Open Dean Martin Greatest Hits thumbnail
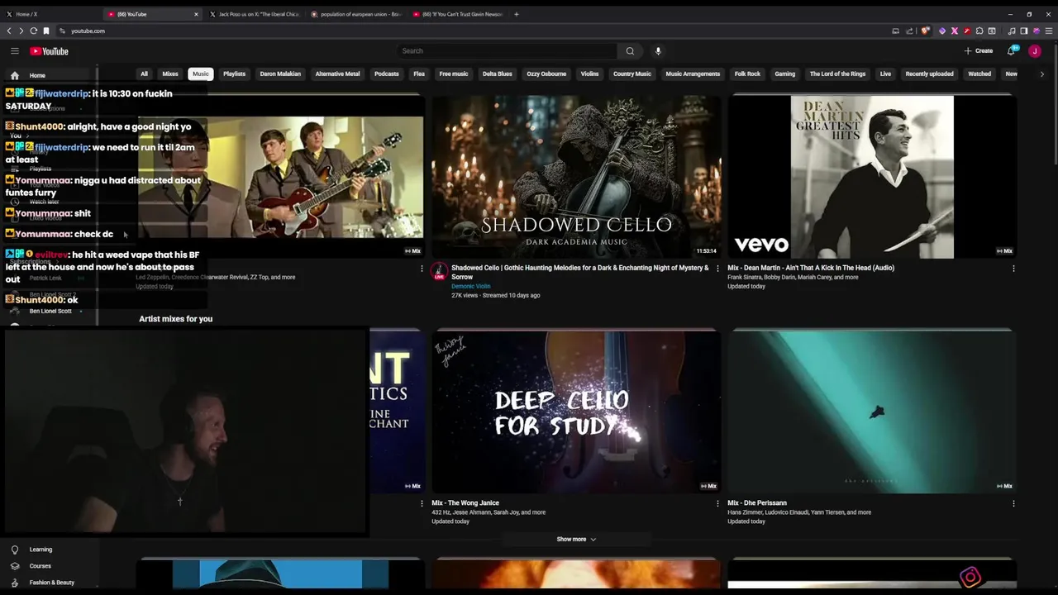This screenshot has width=1058, height=595. (x=872, y=177)
